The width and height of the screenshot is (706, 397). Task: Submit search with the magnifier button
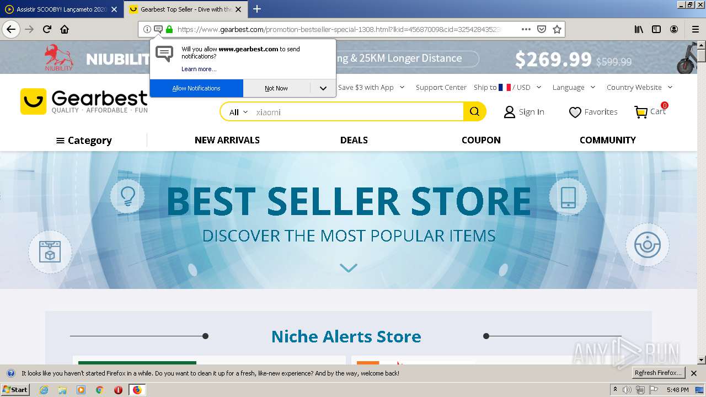click(474, 112)
